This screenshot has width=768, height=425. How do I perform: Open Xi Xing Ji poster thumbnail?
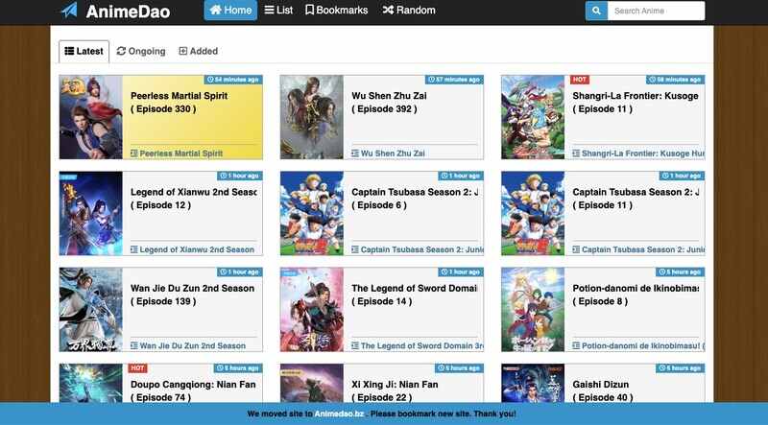coord(312,383)
